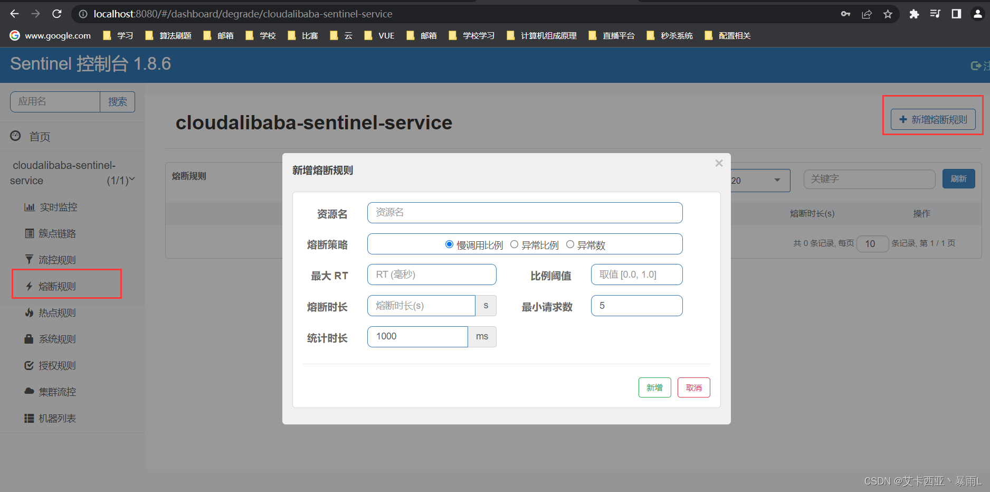The image size is (990, 492).
Task: Open 流控规则 in the sidebar
Action: coord(50,260)
